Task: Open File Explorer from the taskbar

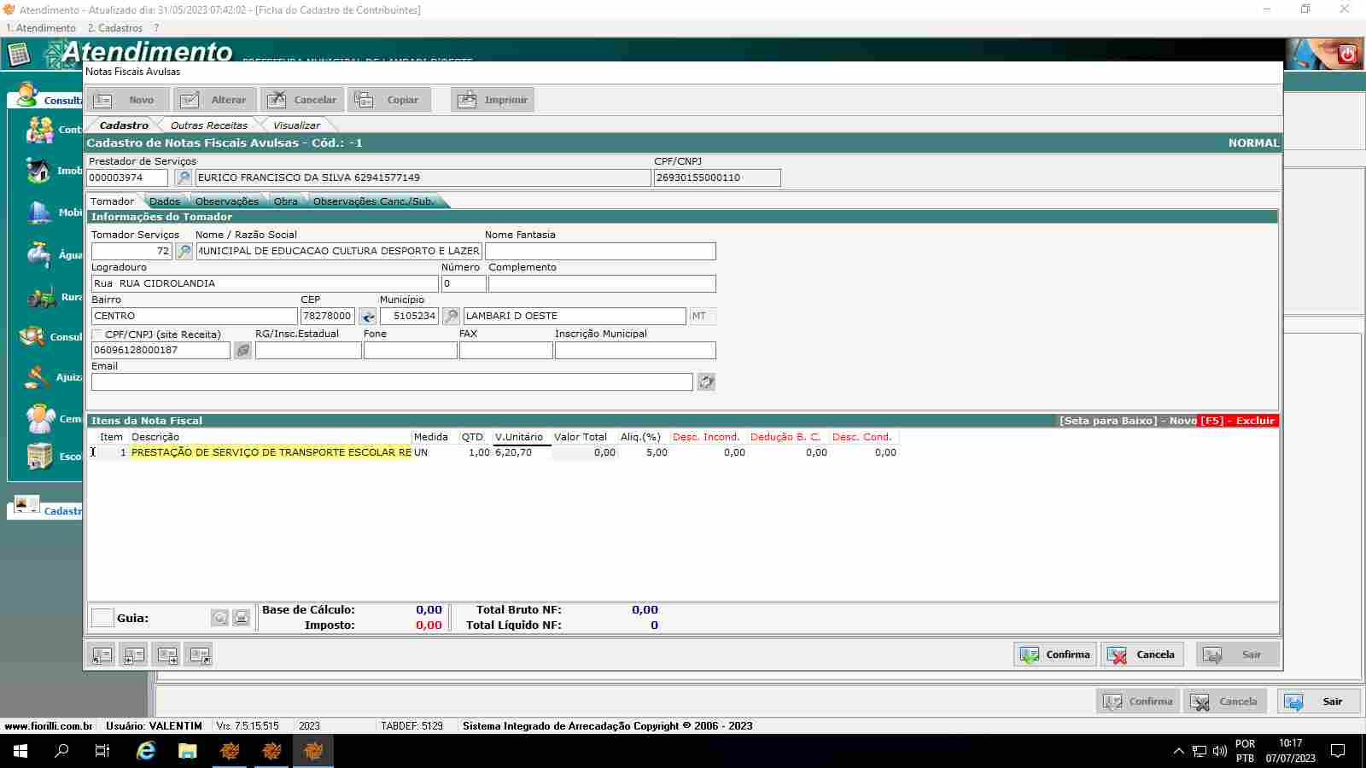Action: [x=187, y=751]
